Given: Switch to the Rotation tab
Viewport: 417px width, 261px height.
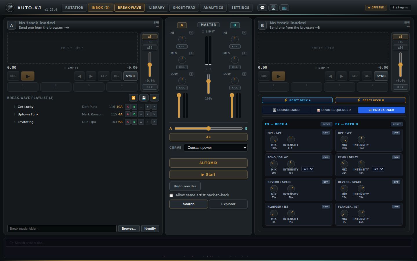Looking at the screenshot, I should tap(74, 8).
